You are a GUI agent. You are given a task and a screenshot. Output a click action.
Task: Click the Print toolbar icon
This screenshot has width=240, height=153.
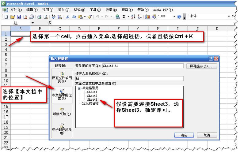(x=39, y=17)
